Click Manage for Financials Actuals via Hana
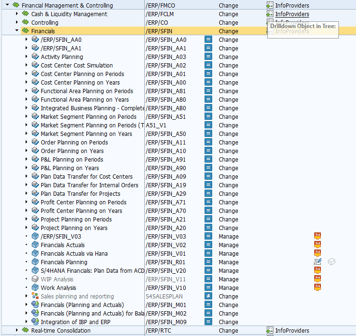356x336 pixels. [229, 253]
